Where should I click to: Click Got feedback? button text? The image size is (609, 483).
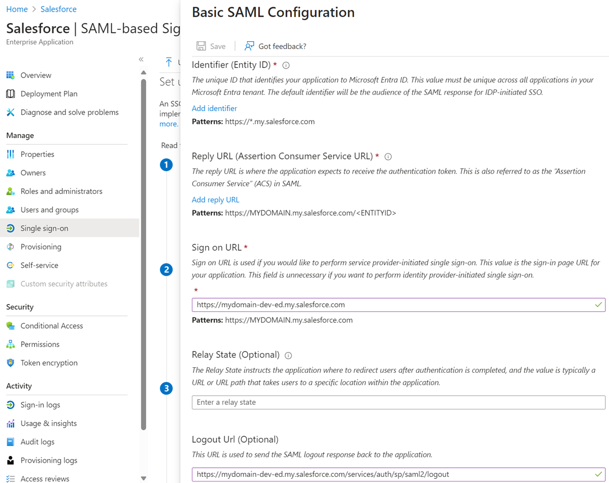[282, 46]
